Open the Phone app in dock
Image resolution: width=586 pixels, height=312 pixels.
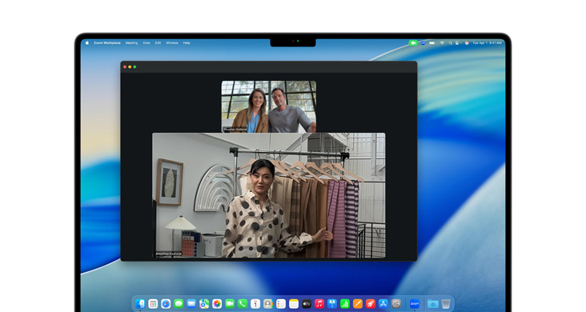click(x=243, y=304)
